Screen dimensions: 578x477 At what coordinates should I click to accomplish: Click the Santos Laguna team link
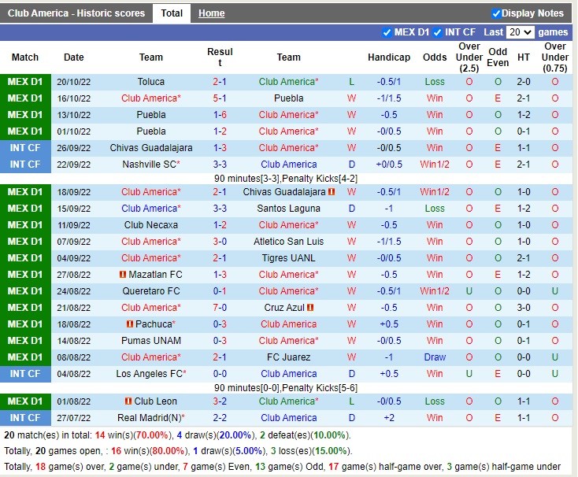click(x=288, y=209)
